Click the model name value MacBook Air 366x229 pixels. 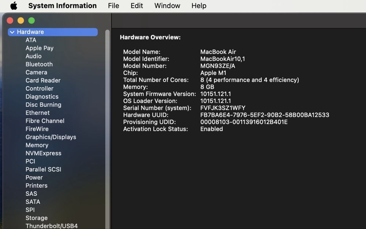pos(218,52)
